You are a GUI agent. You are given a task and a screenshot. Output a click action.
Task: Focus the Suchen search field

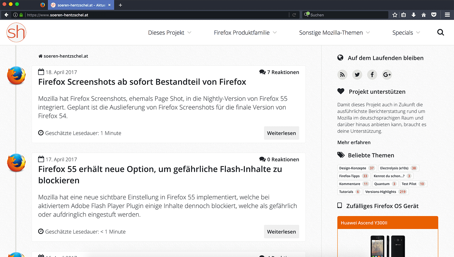pos(347,15)
